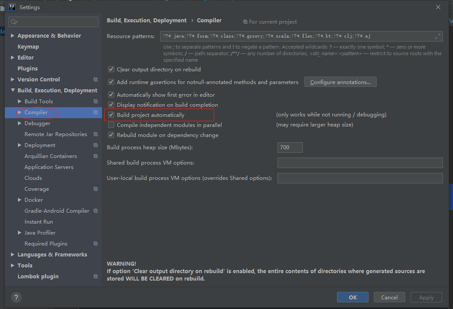Open the Keymap settings page
Viewport: 453px width, 309px height.
point(28,47)
